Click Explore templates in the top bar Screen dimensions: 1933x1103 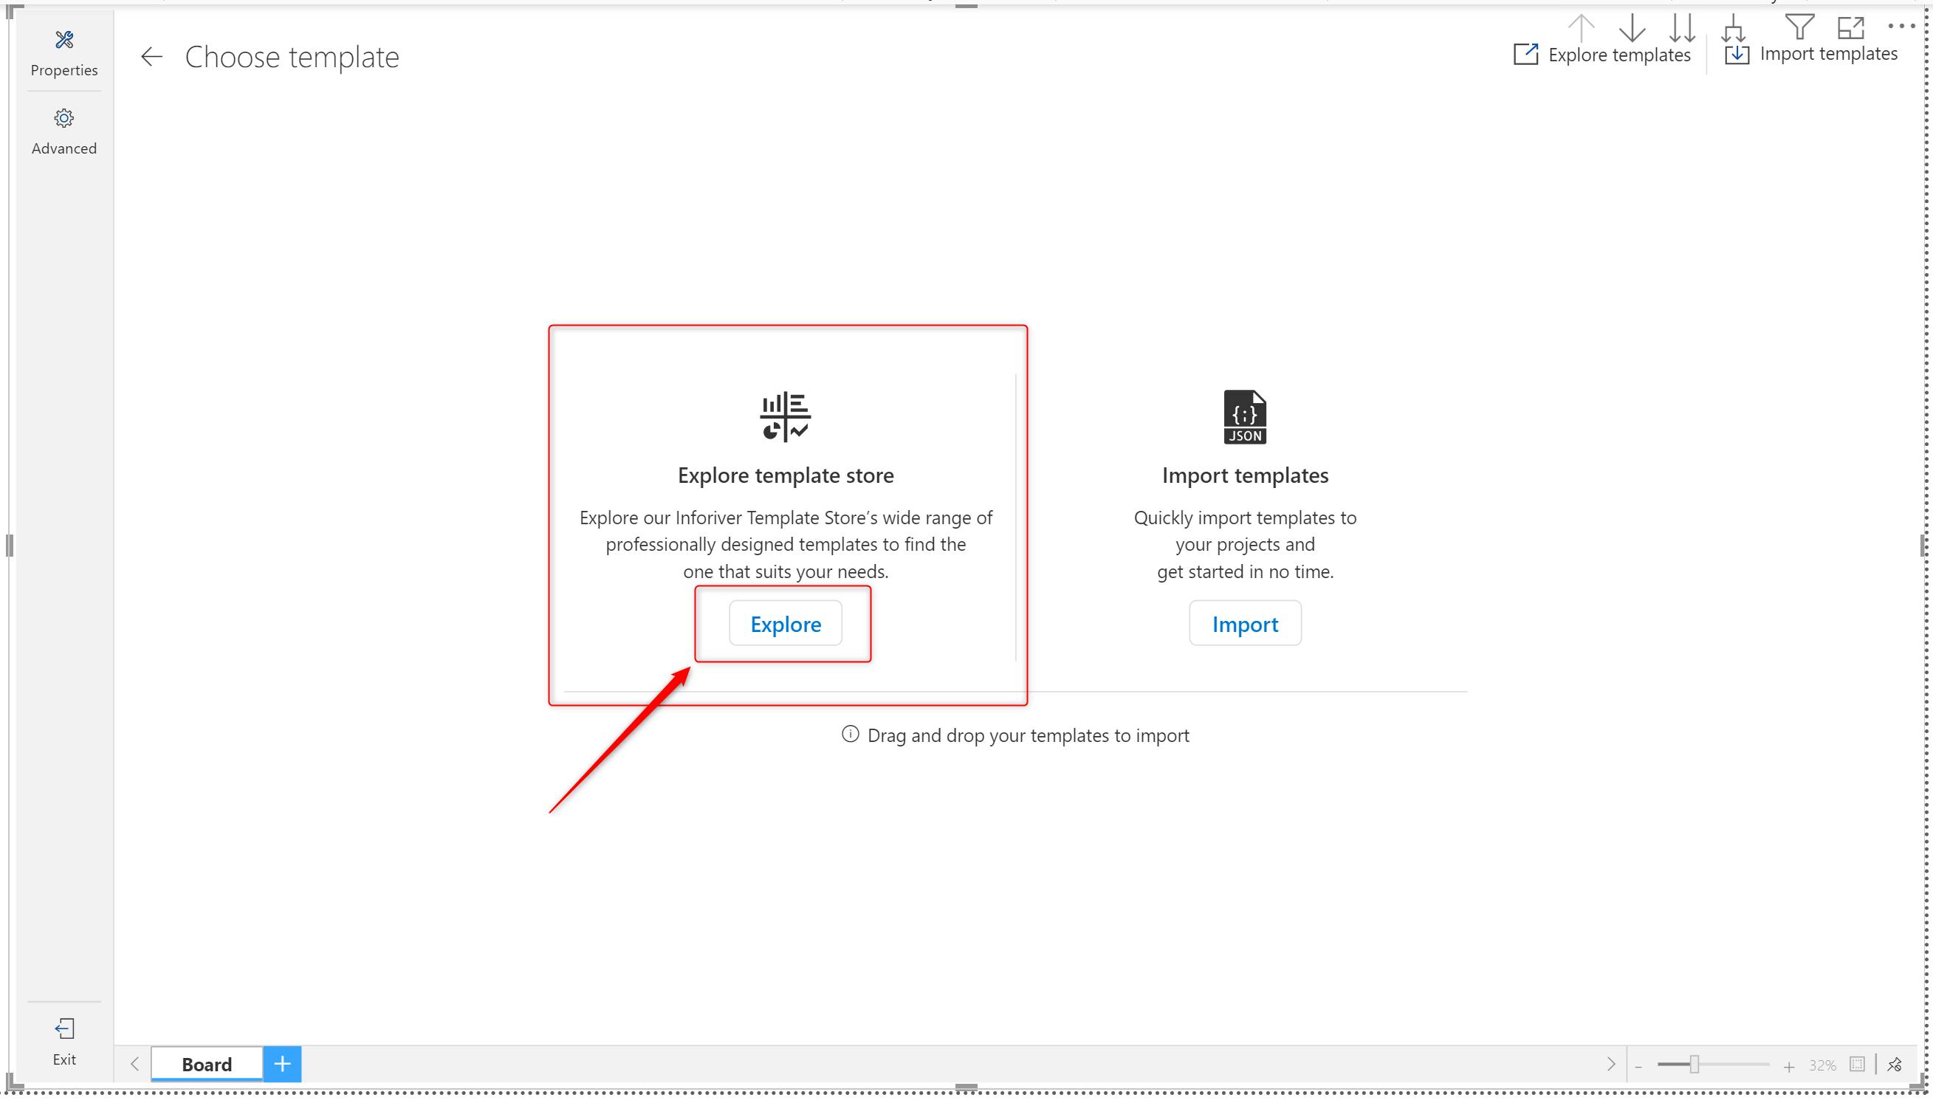[1602, 55]
